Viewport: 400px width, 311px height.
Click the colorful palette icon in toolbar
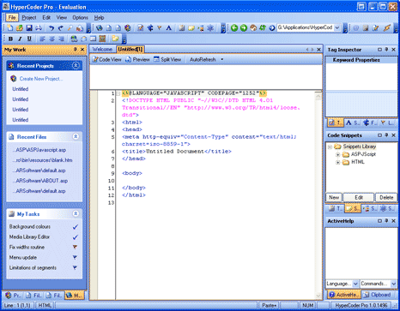(128, 28)
